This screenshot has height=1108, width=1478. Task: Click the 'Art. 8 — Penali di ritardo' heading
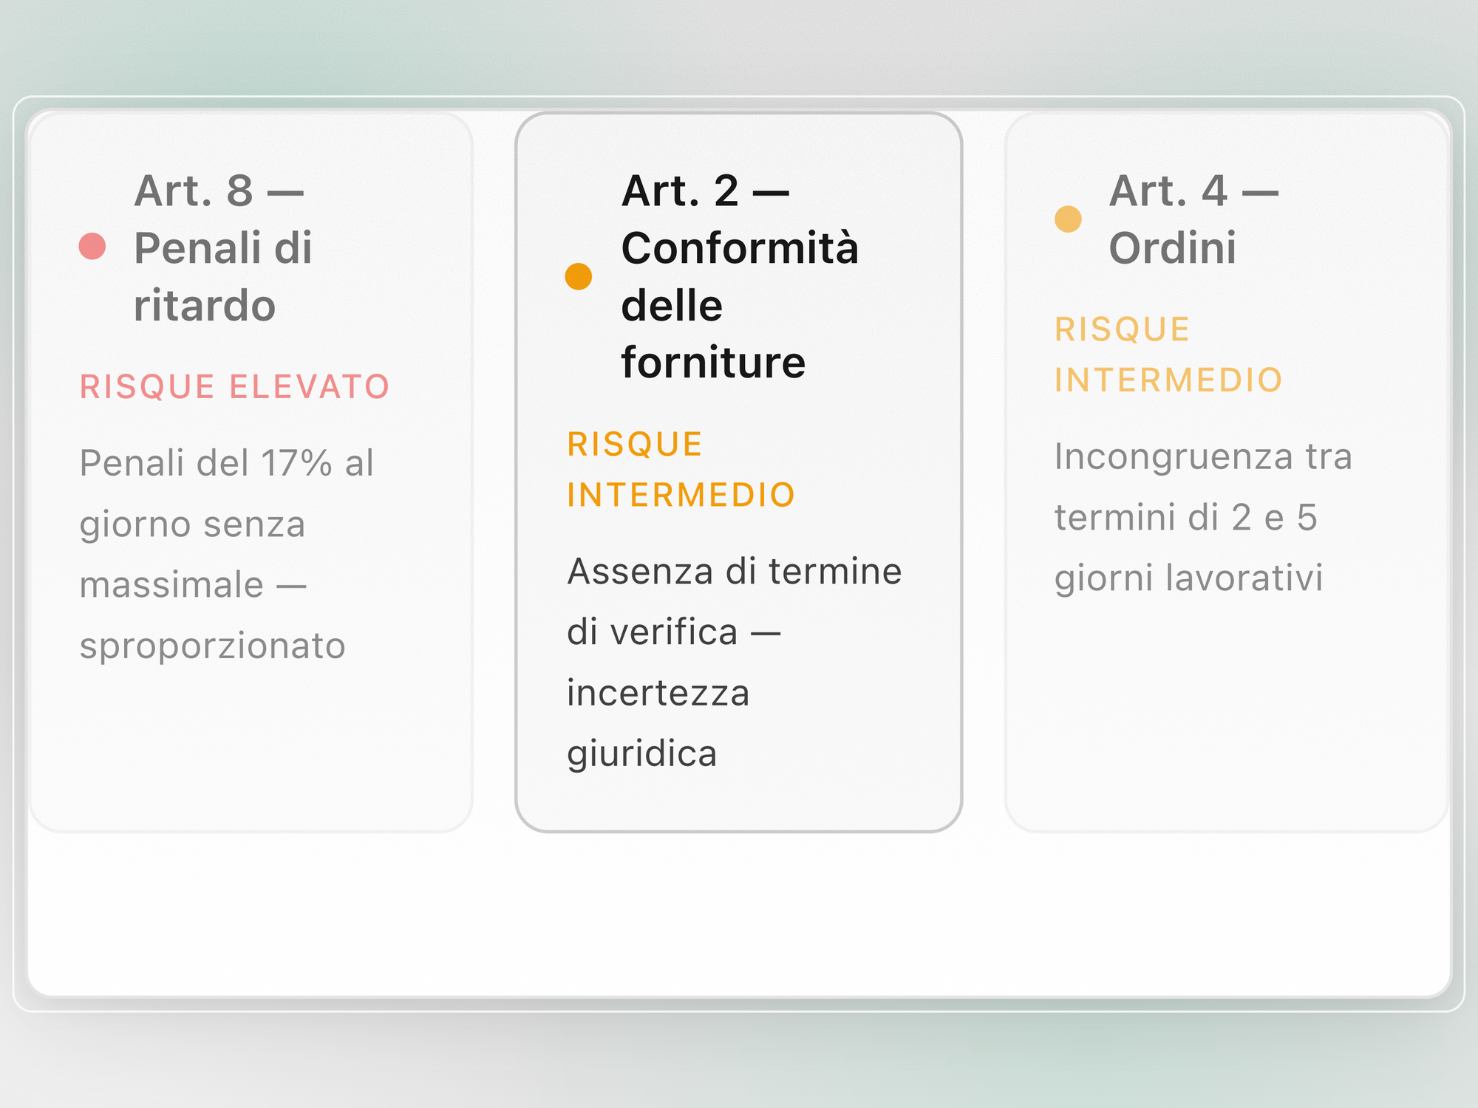[223, 247]
